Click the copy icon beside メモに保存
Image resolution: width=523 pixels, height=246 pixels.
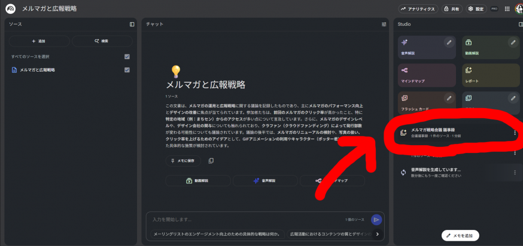211,161
